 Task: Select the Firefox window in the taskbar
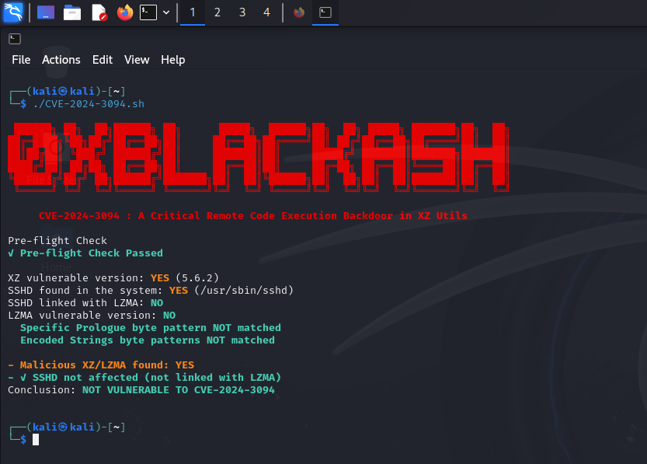tap(299, 12)
